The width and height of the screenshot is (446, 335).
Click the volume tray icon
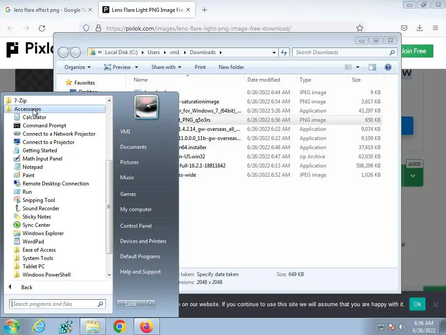(x=402, y=327)
